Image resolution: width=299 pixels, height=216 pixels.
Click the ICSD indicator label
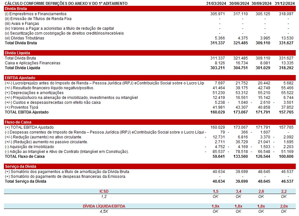tap(104, 191)
